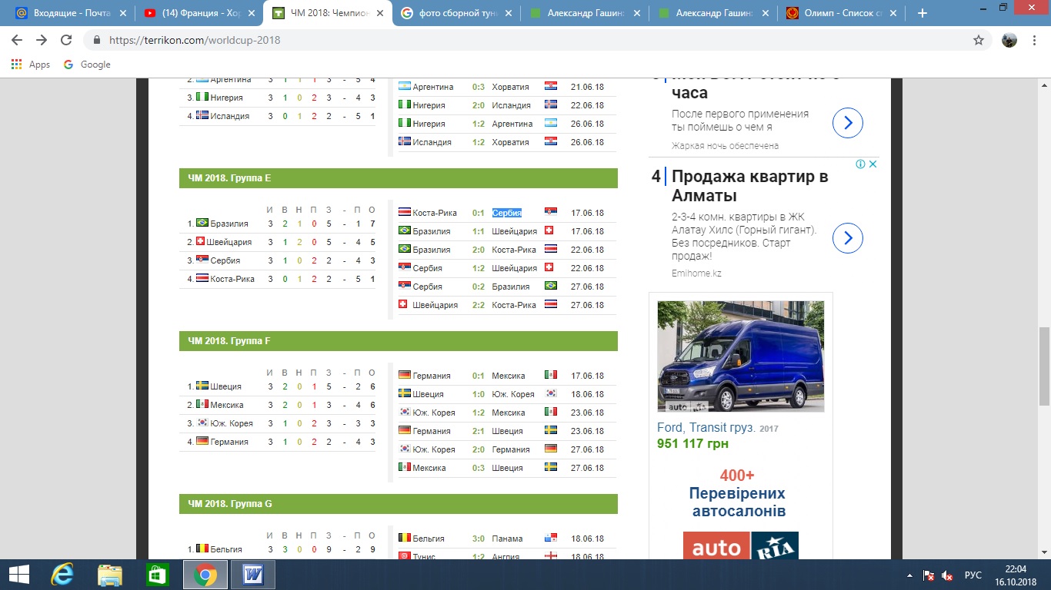The height and width of the screenshot is (590, 1051).
Task: Click the address bar URL
Action: [x=195, y=40]
